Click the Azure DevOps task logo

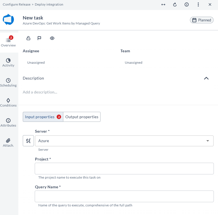[x=8, y=20]
